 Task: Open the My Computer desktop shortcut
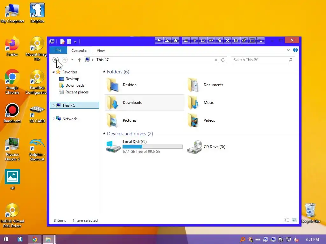click(12, 13)
